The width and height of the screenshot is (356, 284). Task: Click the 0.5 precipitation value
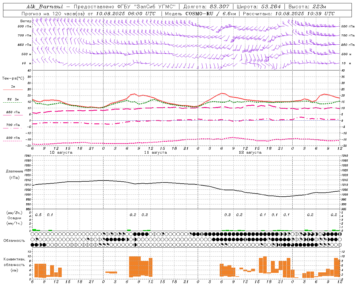click(x=38, y=215)
